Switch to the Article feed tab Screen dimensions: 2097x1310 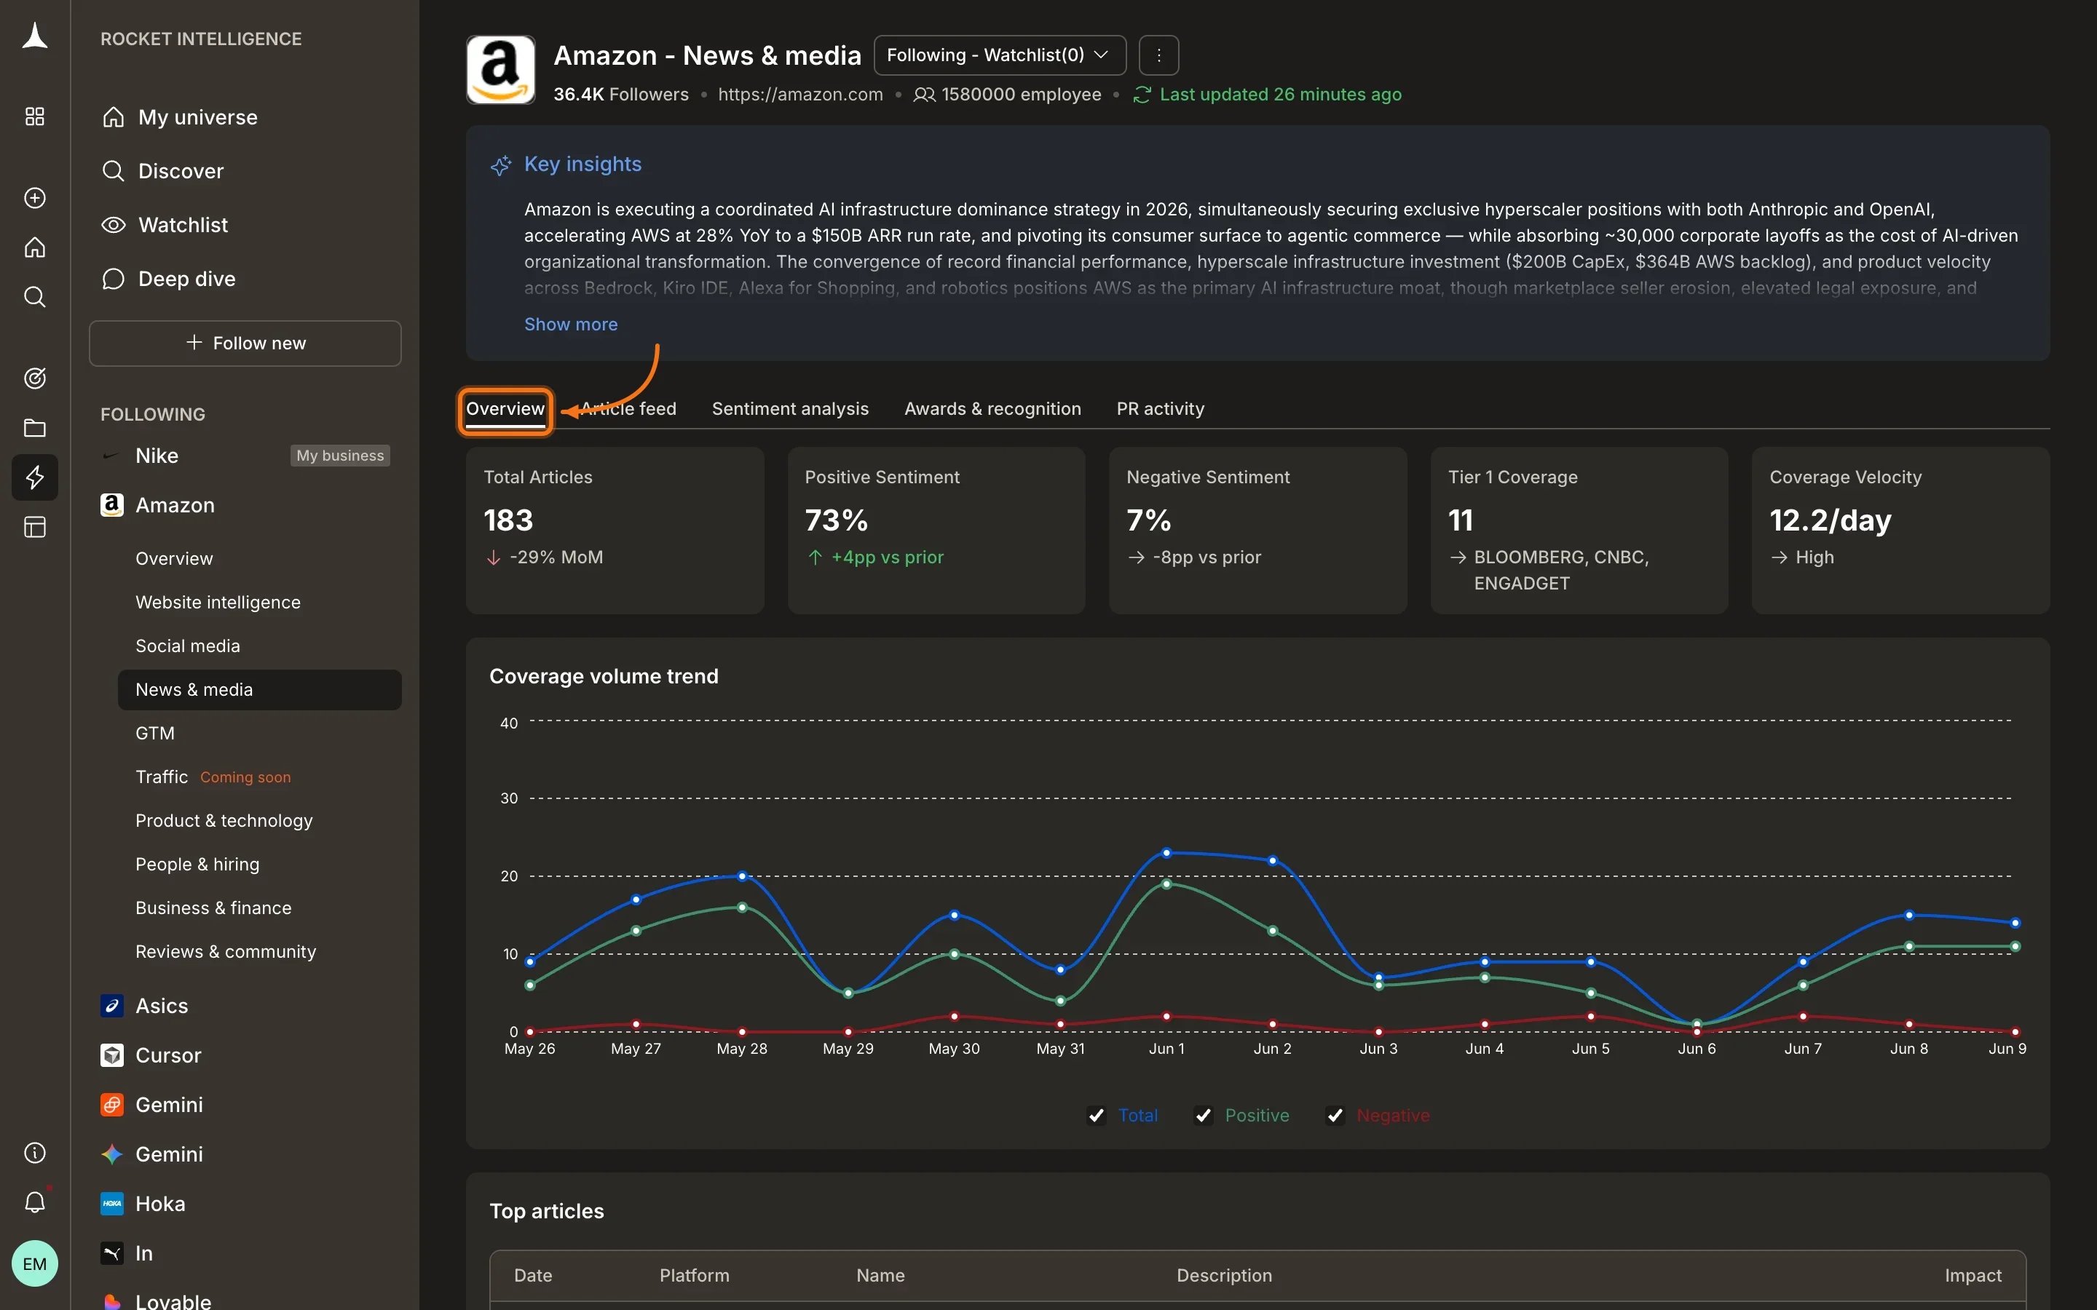click(x=628, y=409)
